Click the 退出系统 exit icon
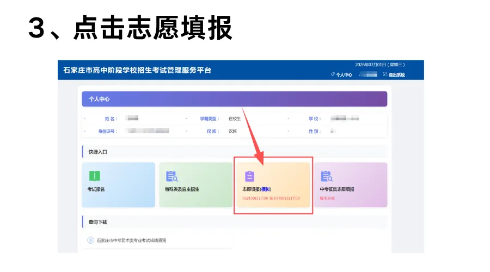The width and height of the screenshot is (490, 272). [x=385, y=75]
